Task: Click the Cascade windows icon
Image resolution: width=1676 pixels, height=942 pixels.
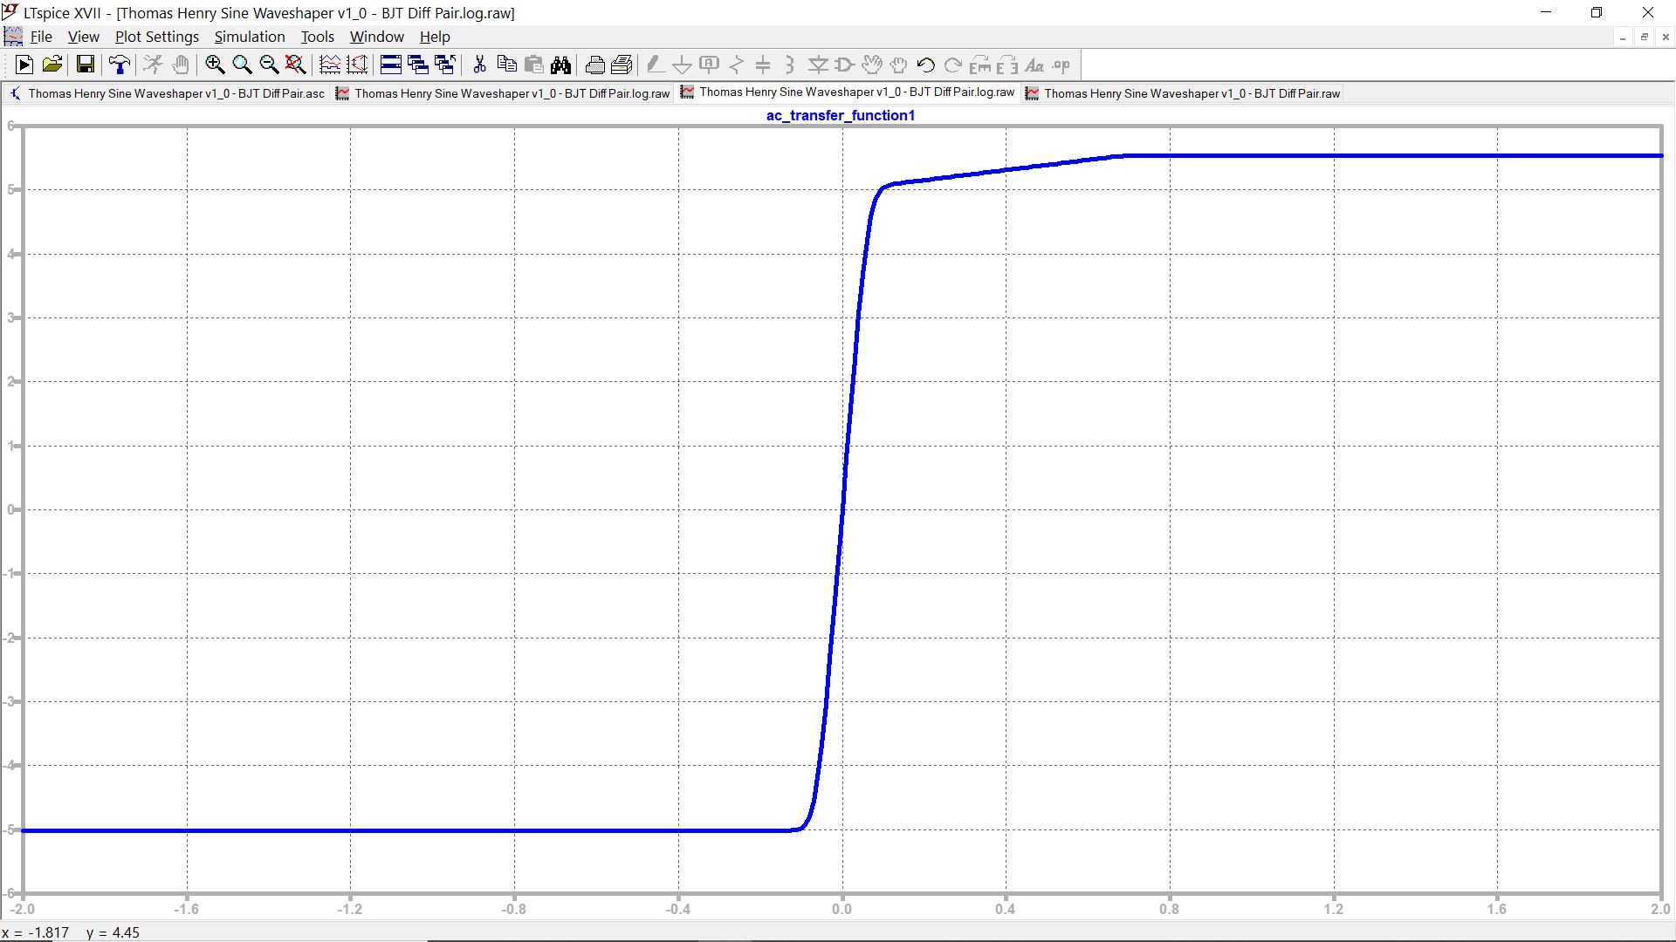Action: tap(418, 65)
